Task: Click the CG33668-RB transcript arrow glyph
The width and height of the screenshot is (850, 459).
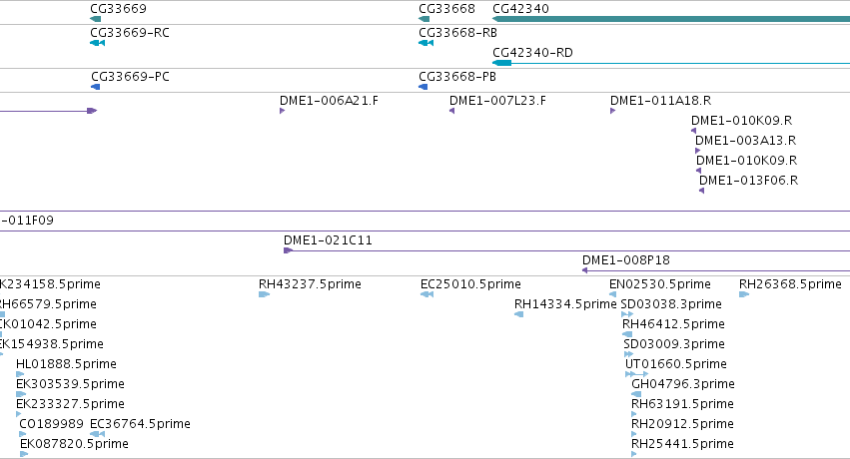Action: (426, 43)
